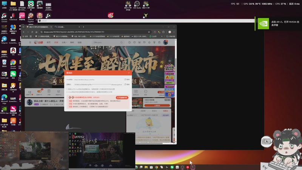Click the MSI screen preview thumbnail
This screenshot has height=170, width=302.
[102, 150]
